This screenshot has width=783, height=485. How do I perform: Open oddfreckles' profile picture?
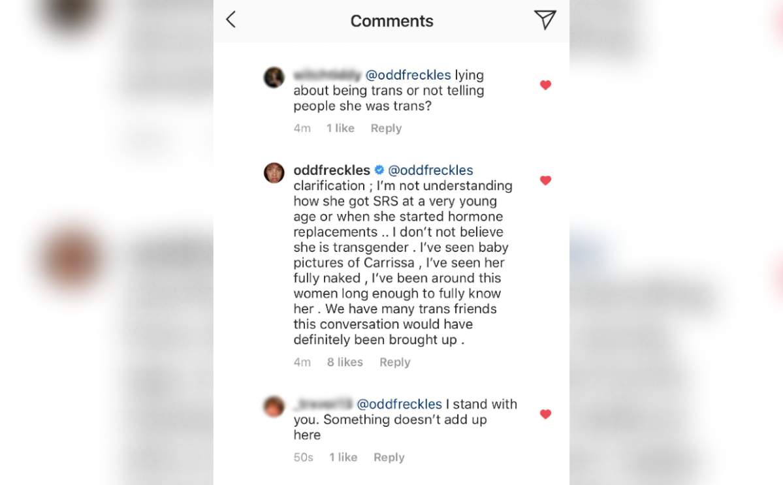274,174
